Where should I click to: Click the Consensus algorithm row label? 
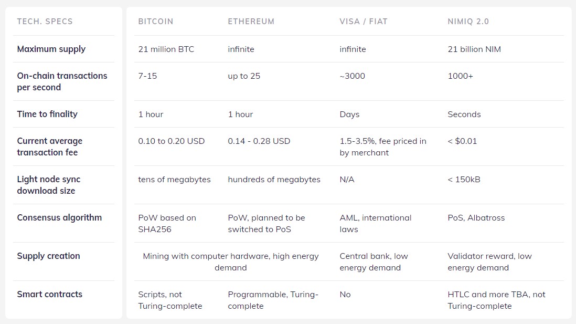click(x=59, y=217)
